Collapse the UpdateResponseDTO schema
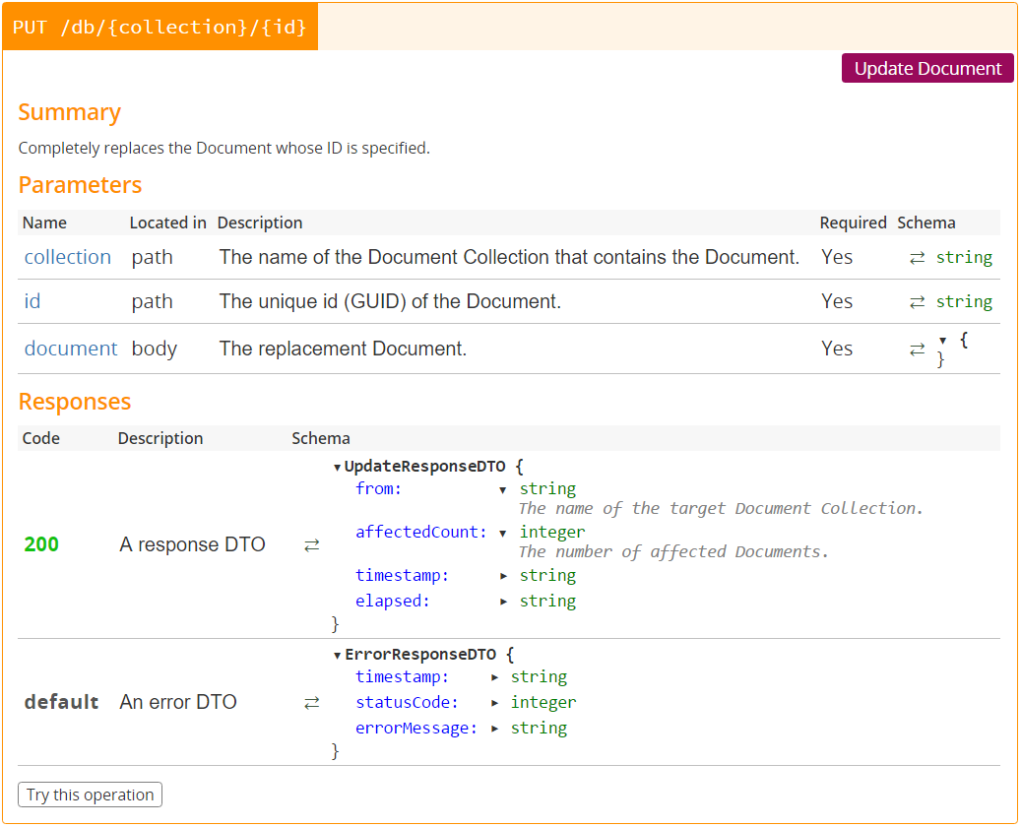 338,467
